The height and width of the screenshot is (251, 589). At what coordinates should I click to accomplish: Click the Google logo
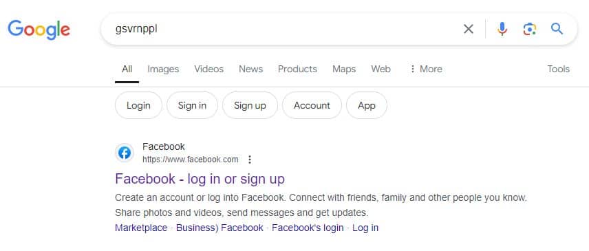click(x=39, y=30)
